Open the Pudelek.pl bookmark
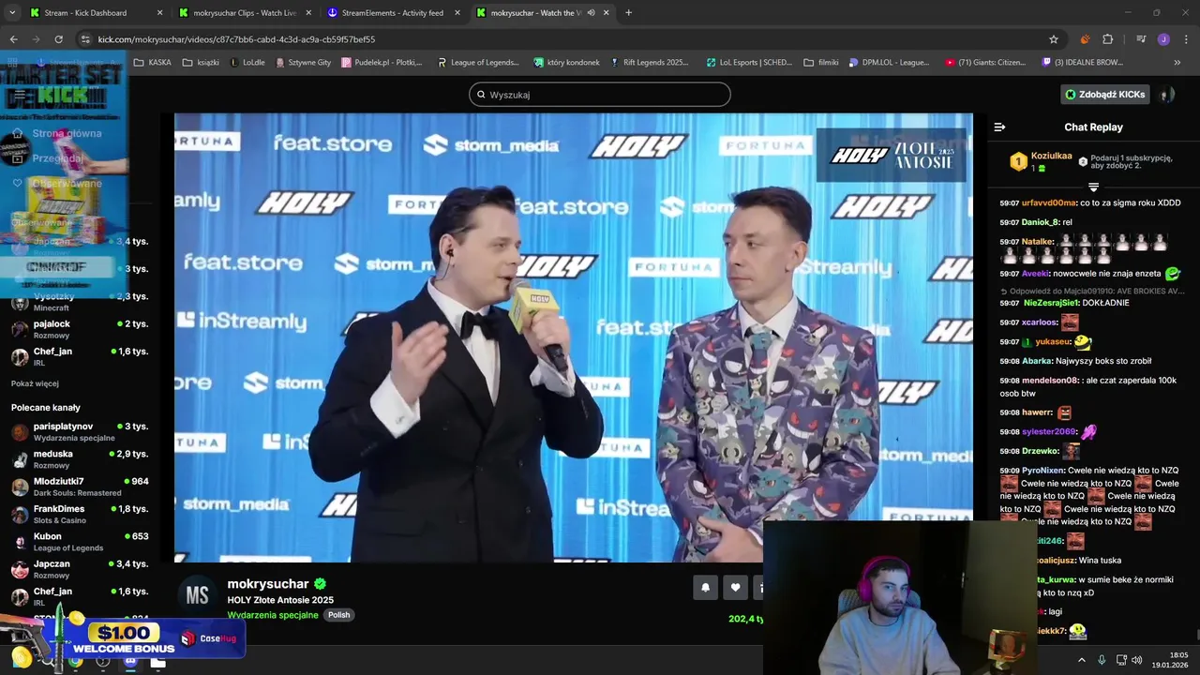Viewport: 1200px width, 675px height. click(x=382, y=63)
